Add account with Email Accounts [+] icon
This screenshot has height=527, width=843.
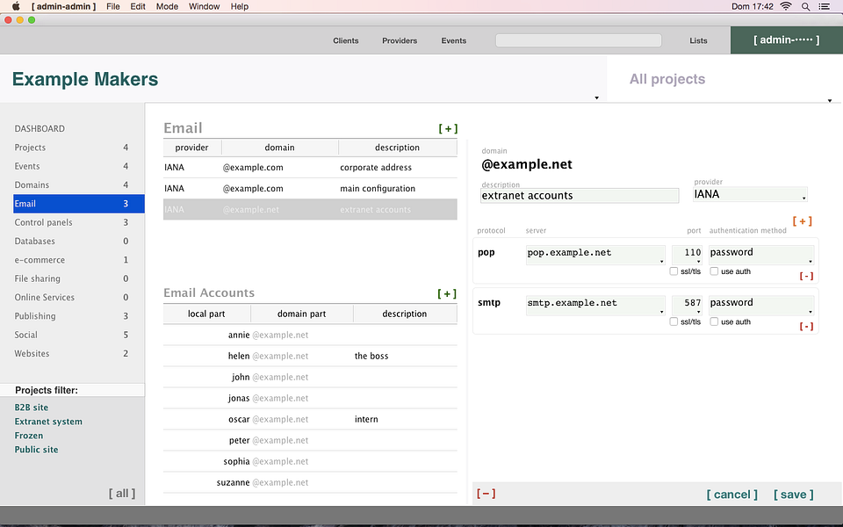click(x=447, y=293)
